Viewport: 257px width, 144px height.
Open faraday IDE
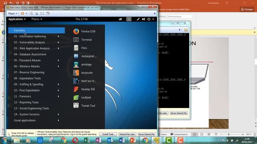[84, 89]
